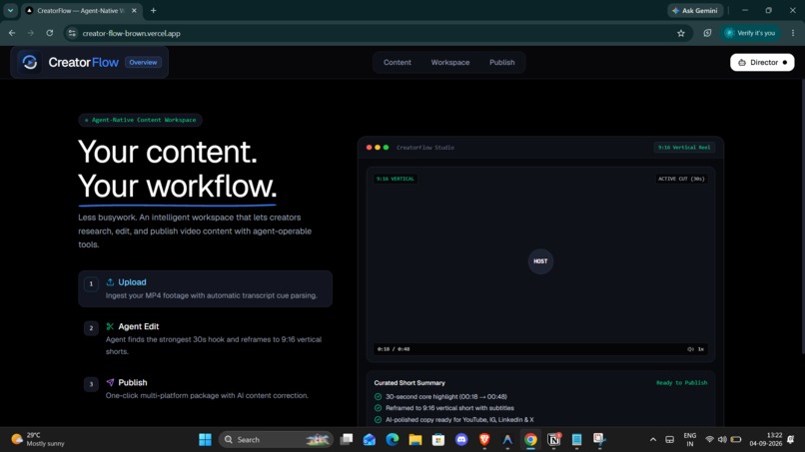Click the page vertical scrollbar
Screen dimensions: 805x452
point(802,216)
